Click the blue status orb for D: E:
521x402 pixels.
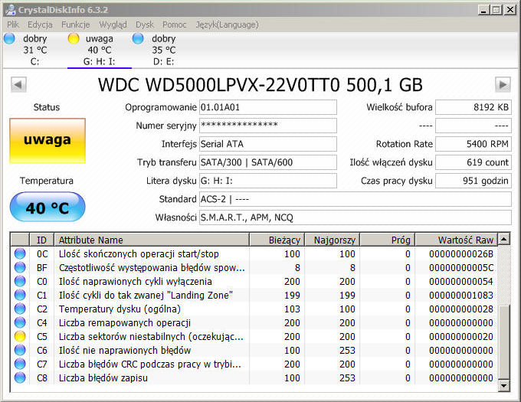pyautogui.click(x=138, y=38)
